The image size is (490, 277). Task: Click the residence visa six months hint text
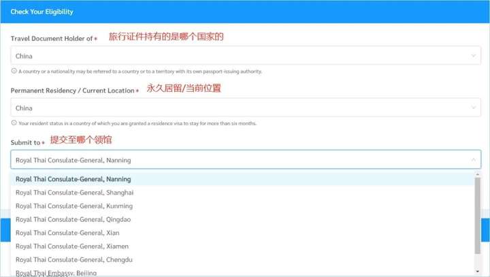(x=137, y=123)
